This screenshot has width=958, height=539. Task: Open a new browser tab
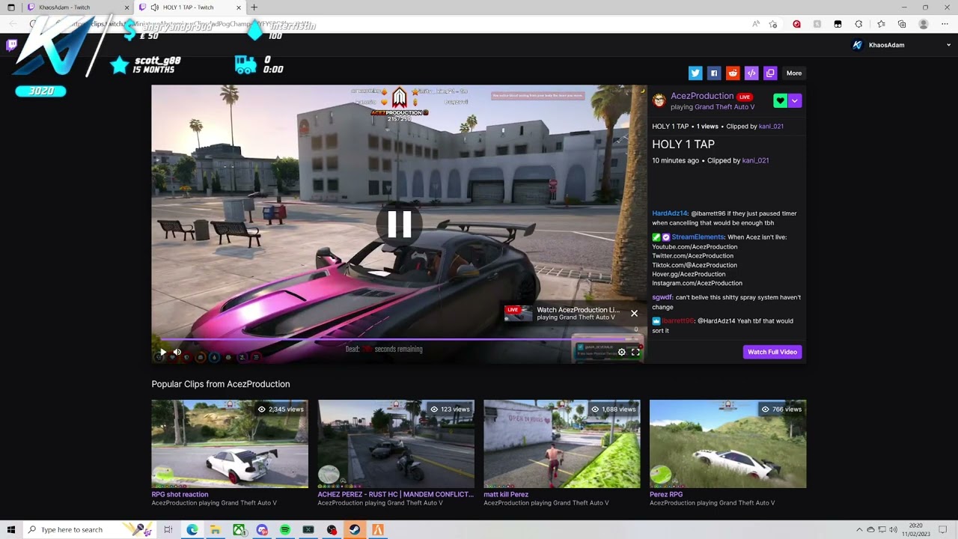[254, 7]
